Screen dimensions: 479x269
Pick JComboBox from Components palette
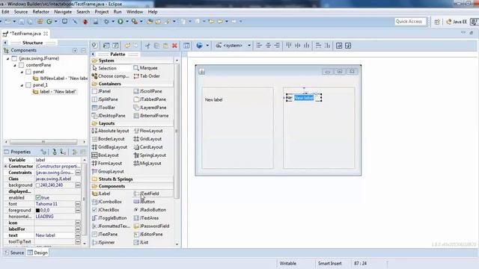pyautogui.click(x=106, y=202)
